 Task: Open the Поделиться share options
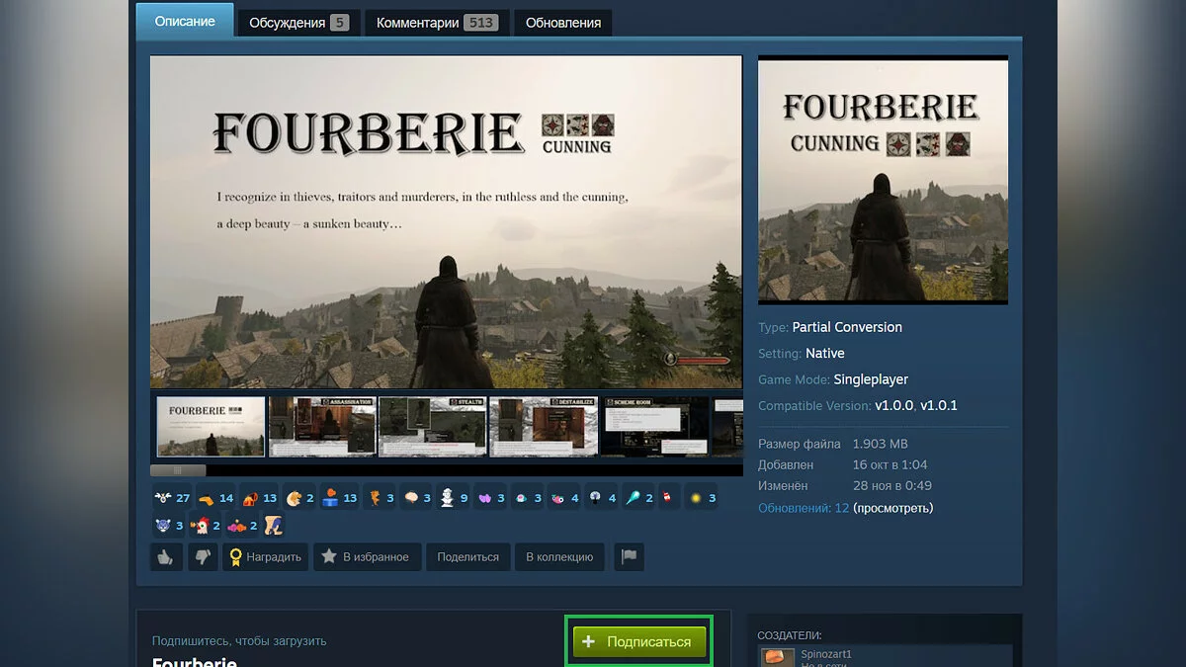point(467,557)
